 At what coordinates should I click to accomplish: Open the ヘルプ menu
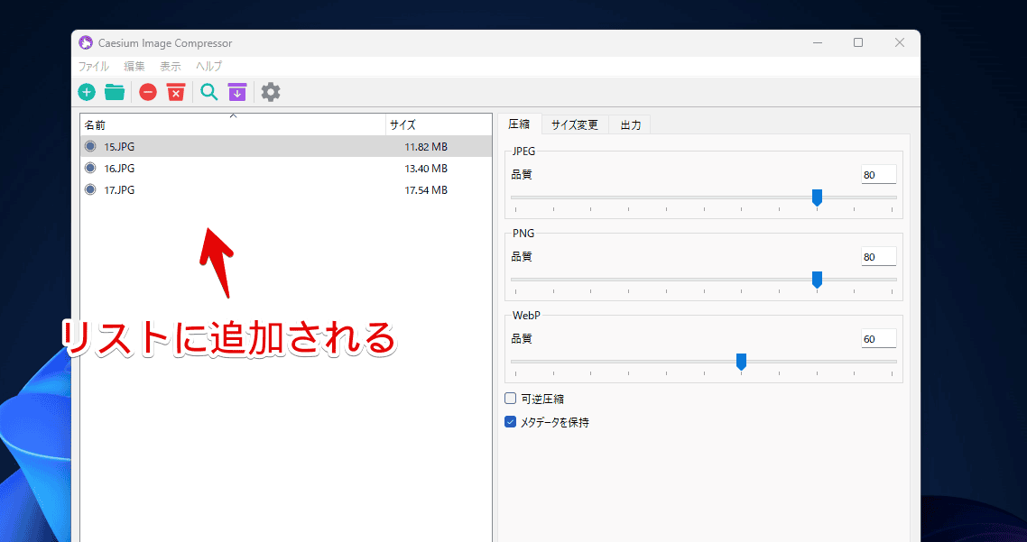[x=209, y=66]
